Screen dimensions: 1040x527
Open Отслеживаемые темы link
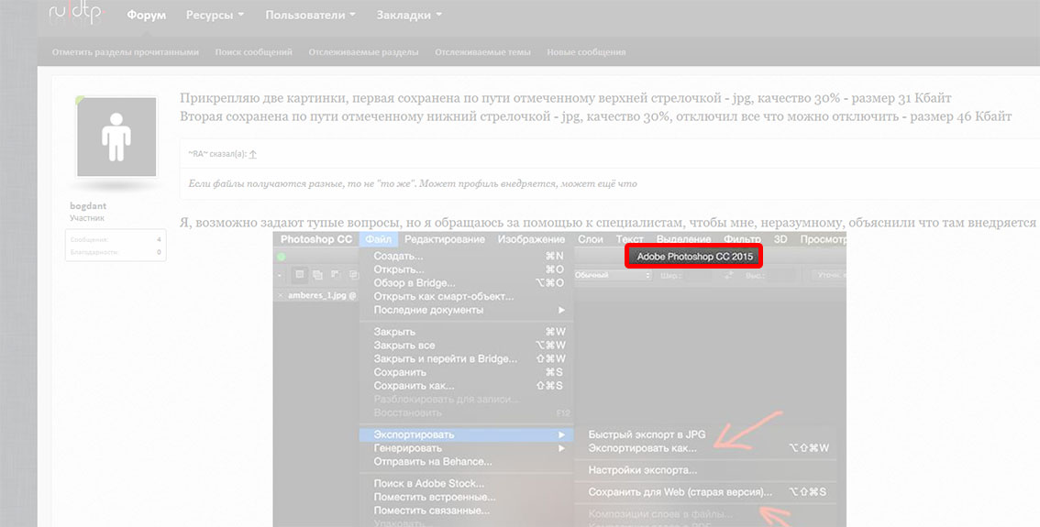pos(482,51)
